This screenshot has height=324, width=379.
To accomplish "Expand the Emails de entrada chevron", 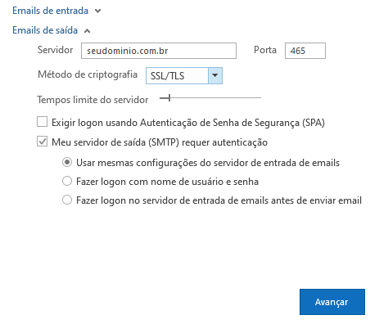I will pyautogui.click(x=97, y=11).
